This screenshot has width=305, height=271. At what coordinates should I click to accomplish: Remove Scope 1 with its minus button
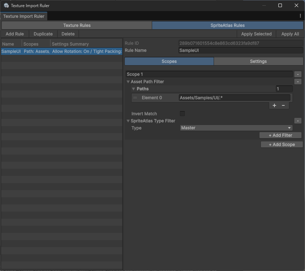pyautogui.click(x=298, y=74)
